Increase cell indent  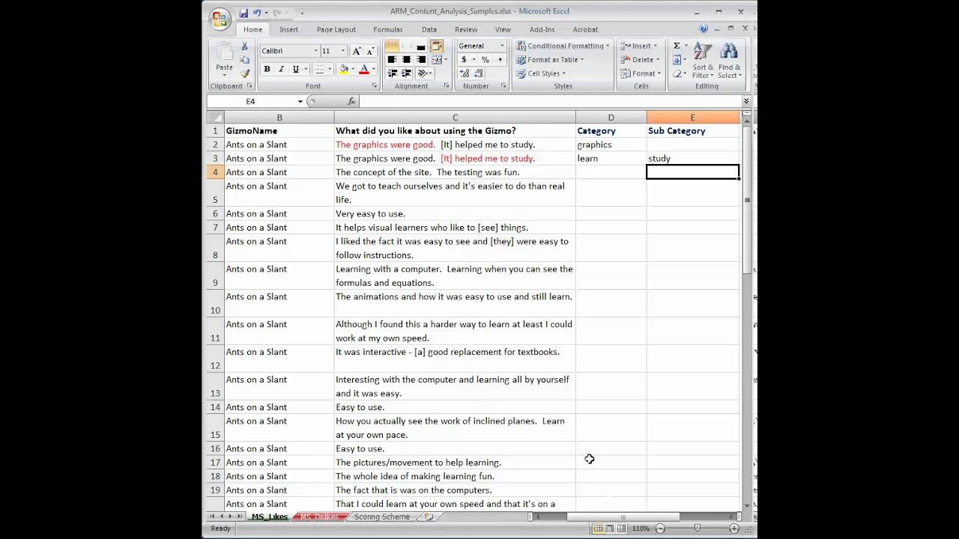[406, 73]
